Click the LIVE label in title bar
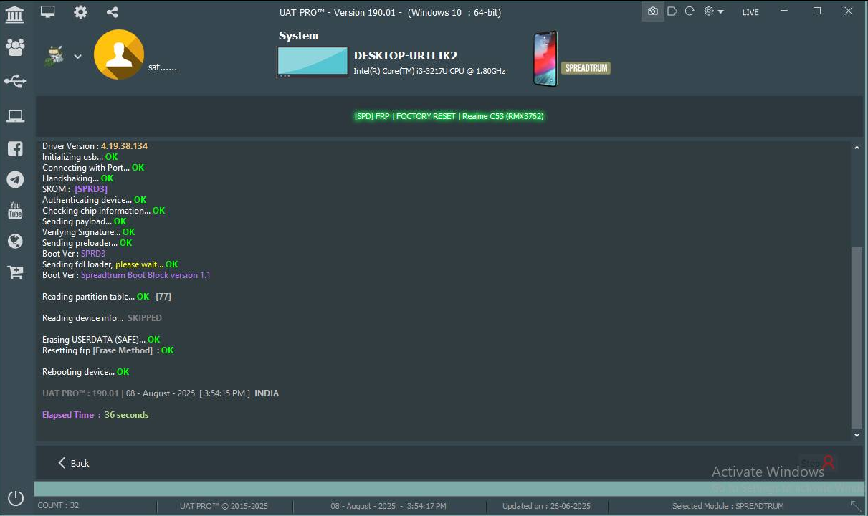The width and height of the screenshot is (868, 516). click(x=750, y=12)
